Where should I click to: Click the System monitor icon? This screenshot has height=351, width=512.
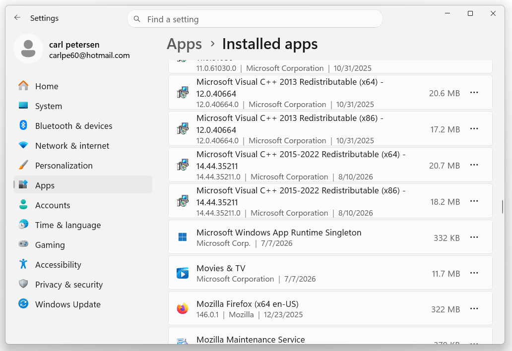[x=23, y=106]
